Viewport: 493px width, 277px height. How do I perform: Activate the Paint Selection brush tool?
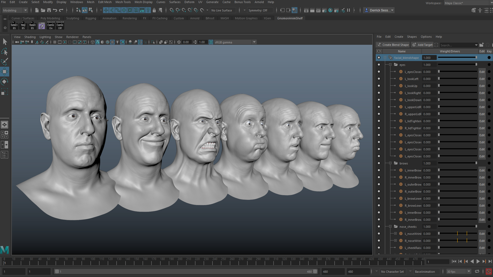coord(5,62)
